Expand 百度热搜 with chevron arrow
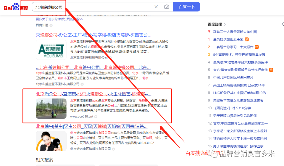This screenshot has height=166, width=284. [x=225, y=24]
